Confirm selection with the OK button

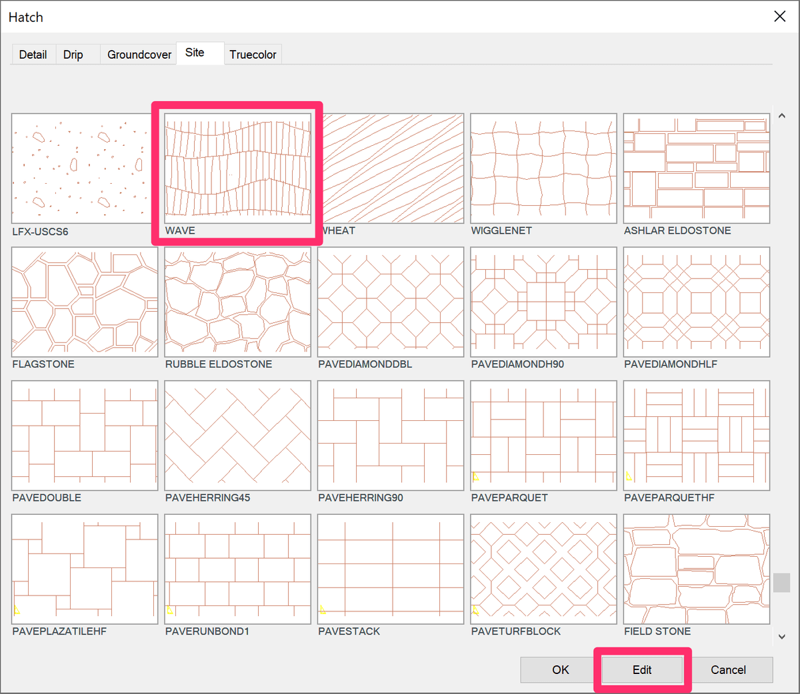(560, 670)
